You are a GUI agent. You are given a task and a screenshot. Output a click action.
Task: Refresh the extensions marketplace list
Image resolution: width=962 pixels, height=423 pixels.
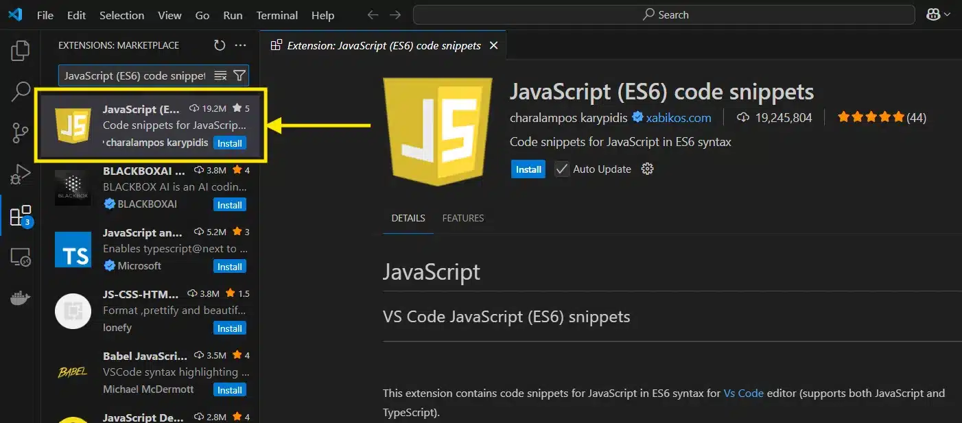(x=220, y=45)
